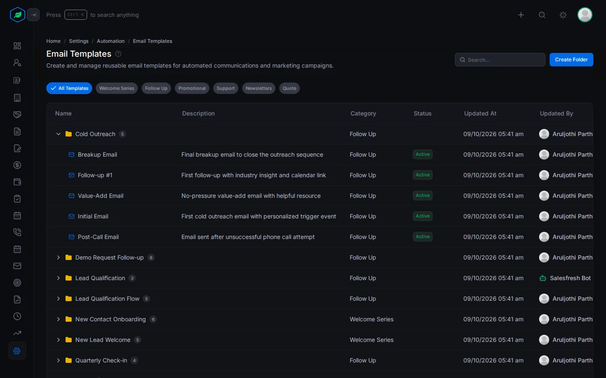The height and width of the screenshot is (378, 606).
Task: Open the contacts card sidebar icon
Action: (17, 80)
